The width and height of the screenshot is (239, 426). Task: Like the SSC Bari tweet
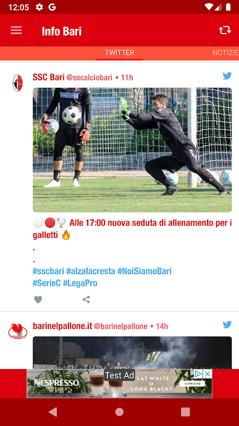38,299
